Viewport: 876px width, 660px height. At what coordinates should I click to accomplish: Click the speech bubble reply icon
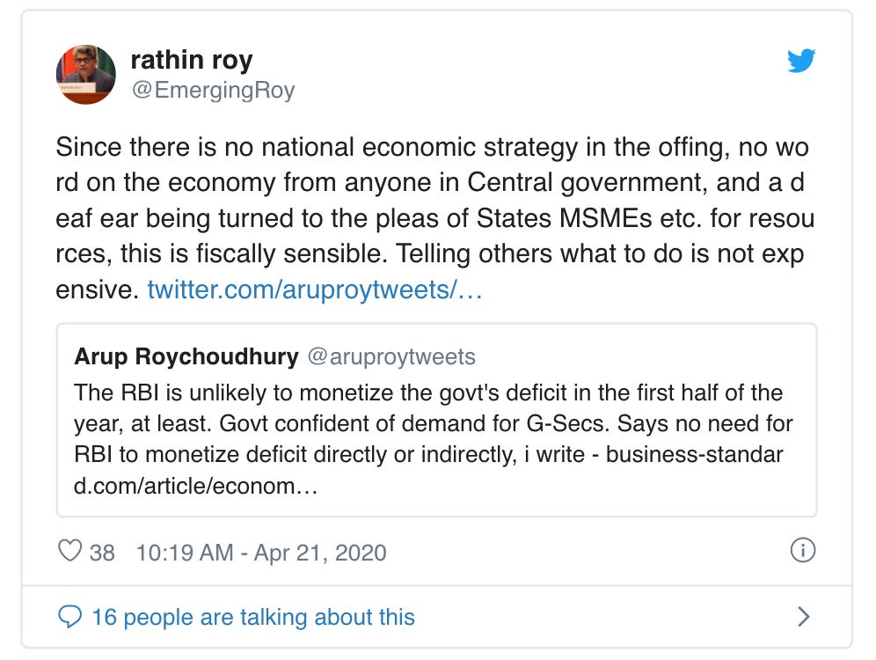coord(69,617)
